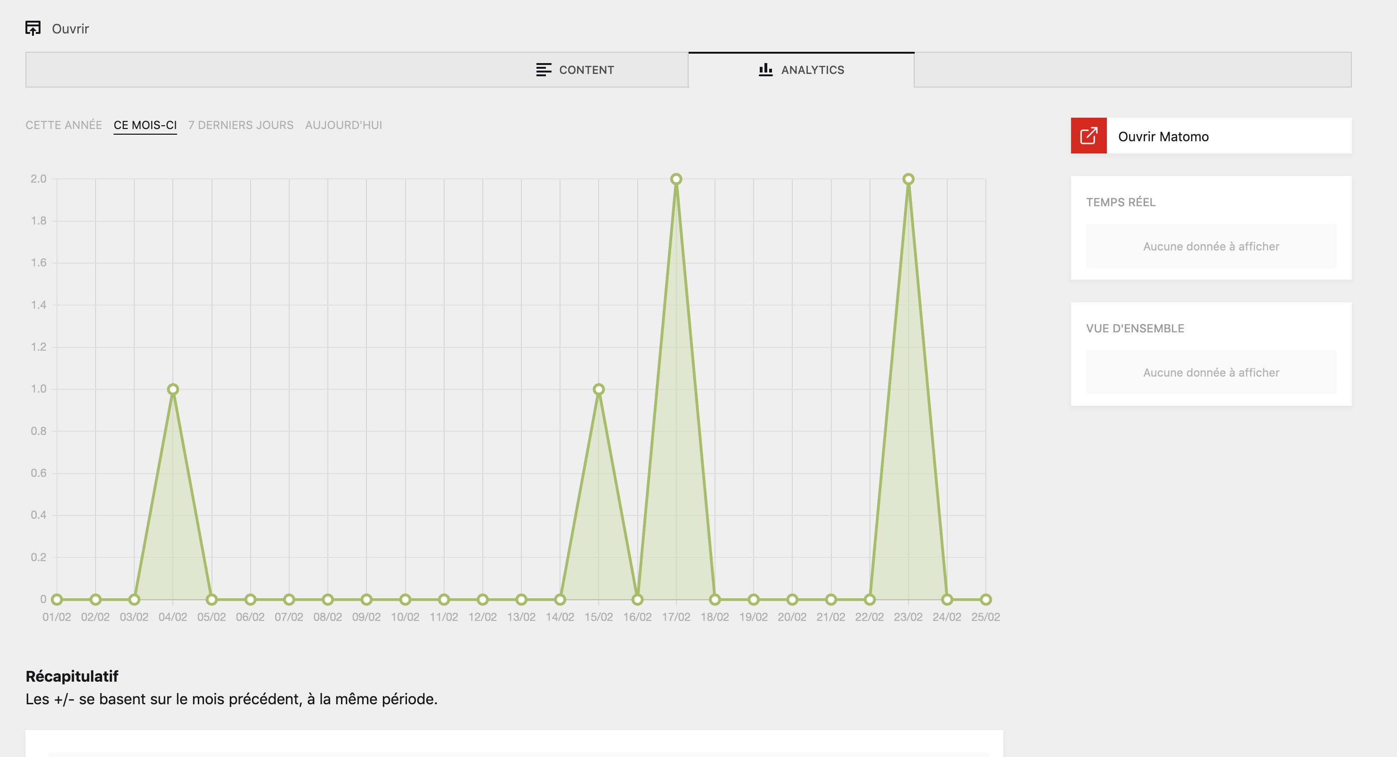Click the 25/02 last data point
The height and width of the screenshot is (757, 1397).
tap(985, 599)
